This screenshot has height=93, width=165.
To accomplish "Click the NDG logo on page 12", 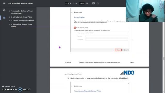I will click(127, 73).
